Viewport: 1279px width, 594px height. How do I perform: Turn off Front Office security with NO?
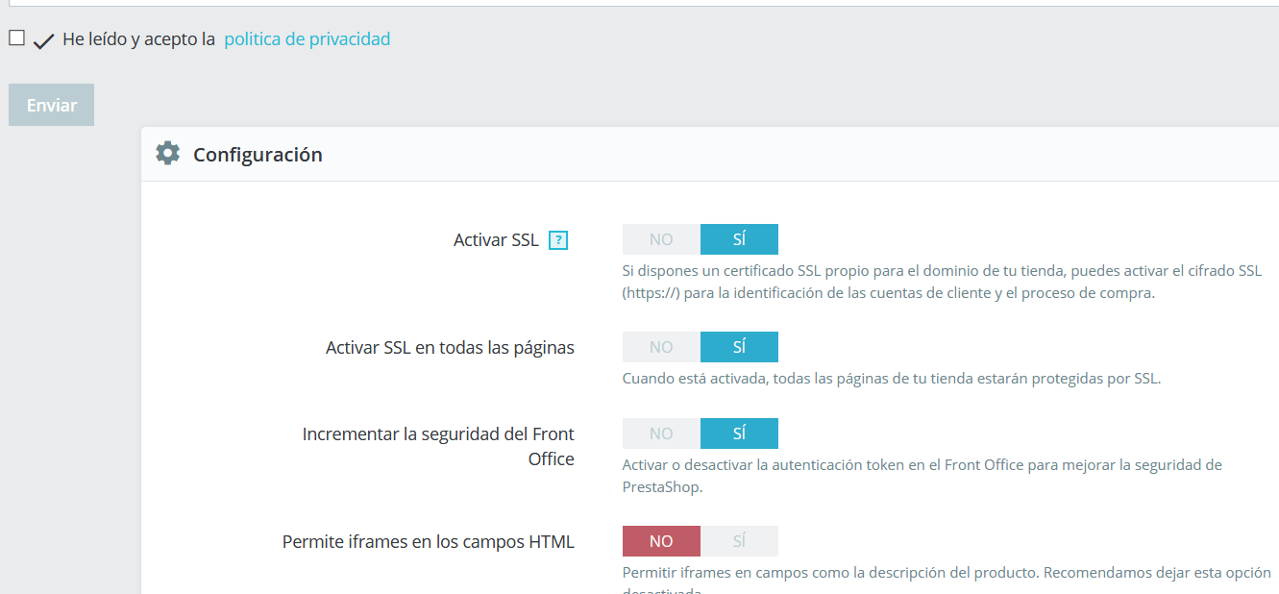(x=661, y=433)
